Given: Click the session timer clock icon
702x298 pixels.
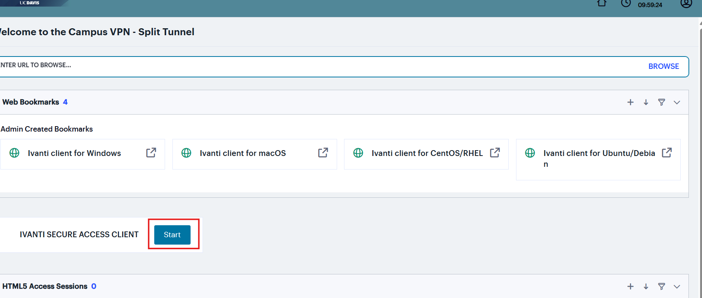Looking at the screenshot, I should tap(626, 3).
